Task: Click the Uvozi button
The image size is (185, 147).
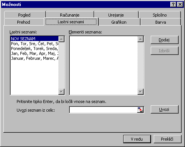Action: [164, 109]
